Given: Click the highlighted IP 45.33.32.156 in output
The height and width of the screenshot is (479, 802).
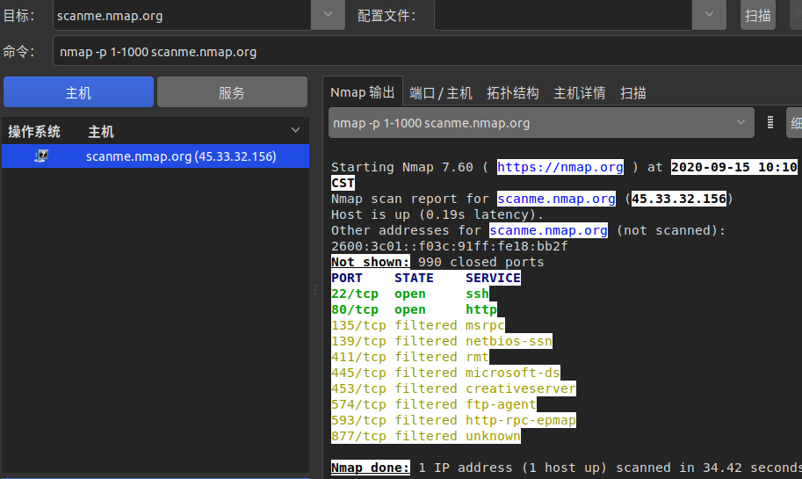Looking at the screenshot, I should (x=679, y=199).
